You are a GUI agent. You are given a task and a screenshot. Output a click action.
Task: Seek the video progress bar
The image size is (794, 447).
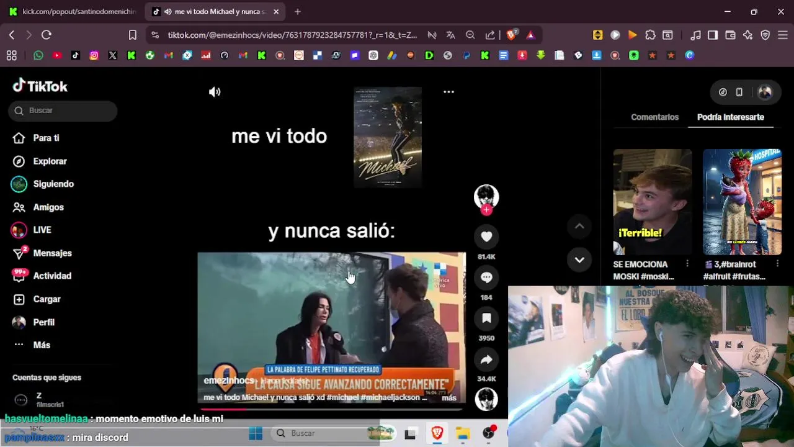331,409
